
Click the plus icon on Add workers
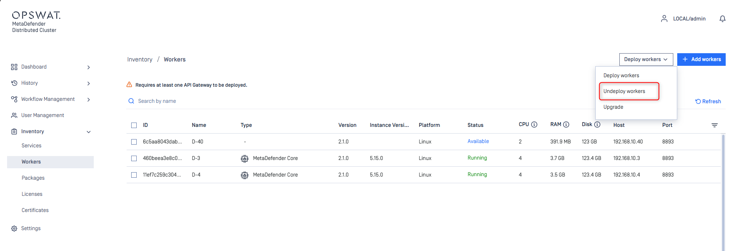[685, 59]
